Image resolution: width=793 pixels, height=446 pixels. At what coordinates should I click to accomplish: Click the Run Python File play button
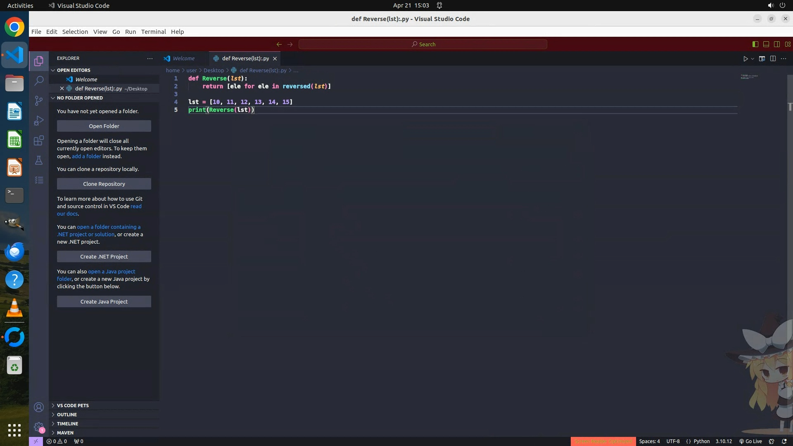pyautogui.click(x=746, y=59)
